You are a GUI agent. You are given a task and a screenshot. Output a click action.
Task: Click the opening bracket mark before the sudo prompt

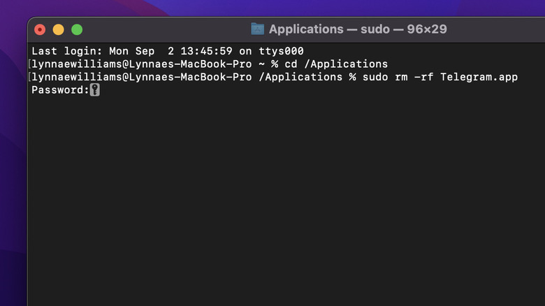pyautogui.click(x=29, y=77)
